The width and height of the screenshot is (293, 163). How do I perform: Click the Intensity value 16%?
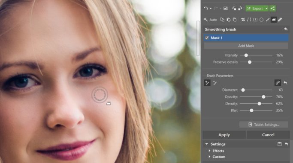(x=279, y=55)
